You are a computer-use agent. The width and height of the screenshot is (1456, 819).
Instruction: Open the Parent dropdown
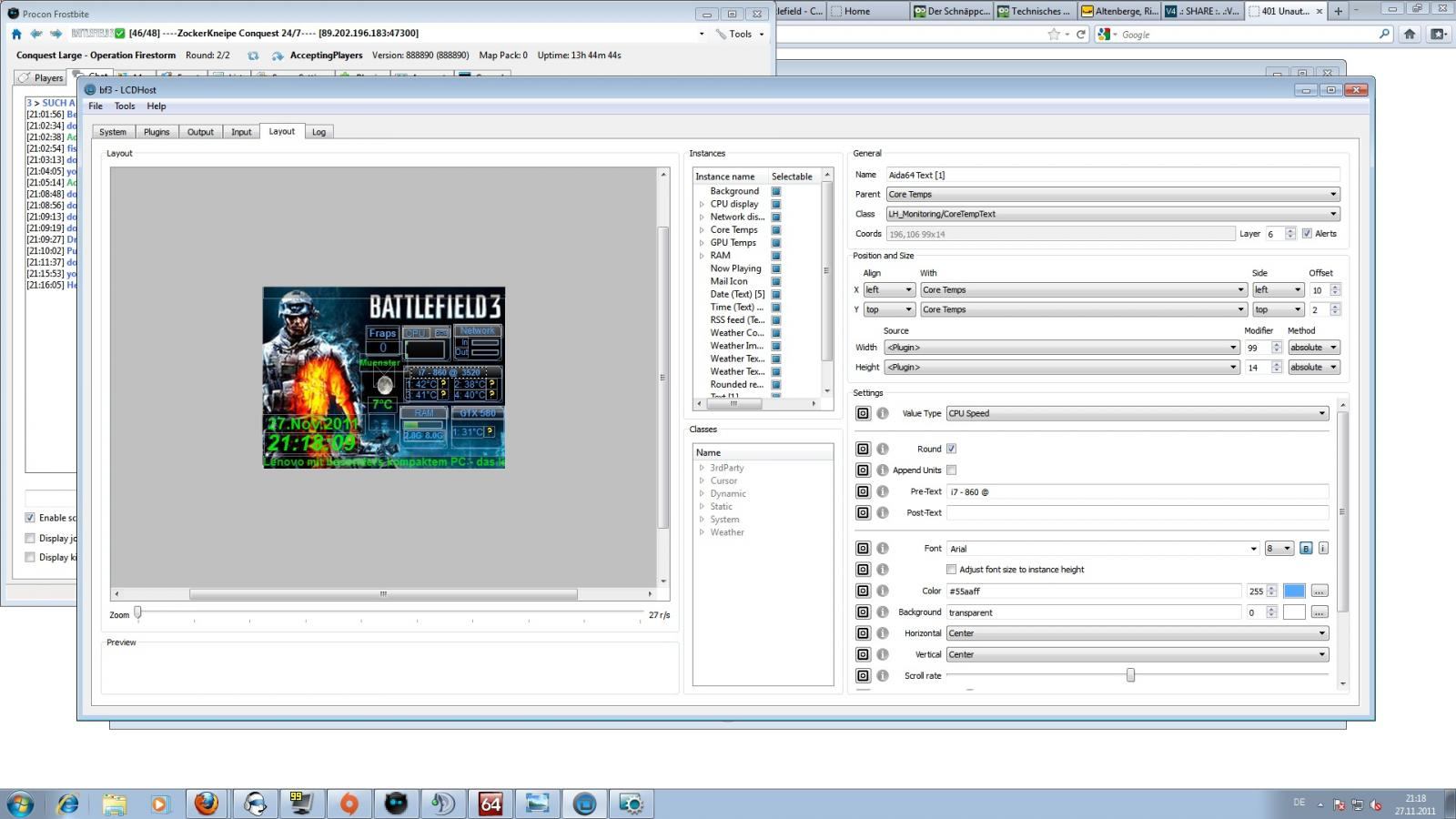click(x=1113, y=194)
